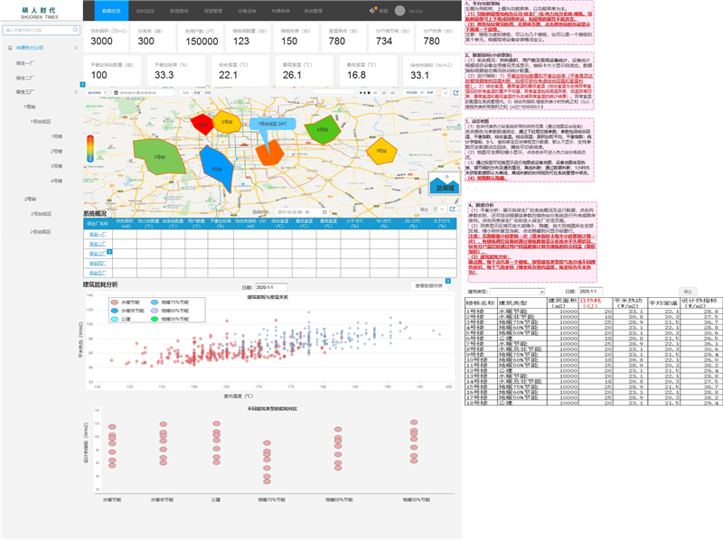The image size is (723, 540).
Task: Click the 本周 quick range button
Action: [197, 93]
